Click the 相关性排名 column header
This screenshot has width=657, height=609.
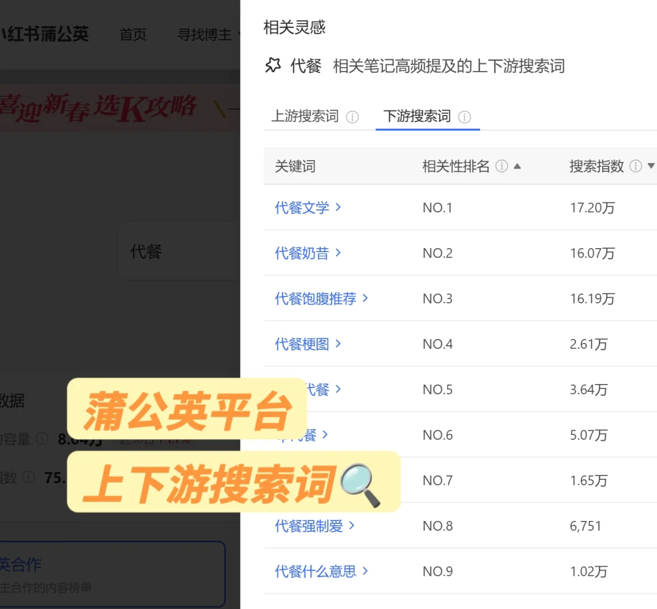click(x=456, y=166)
